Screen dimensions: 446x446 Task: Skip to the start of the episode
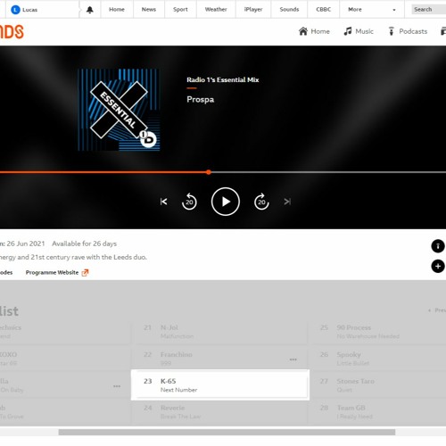[x=163, y=202]
